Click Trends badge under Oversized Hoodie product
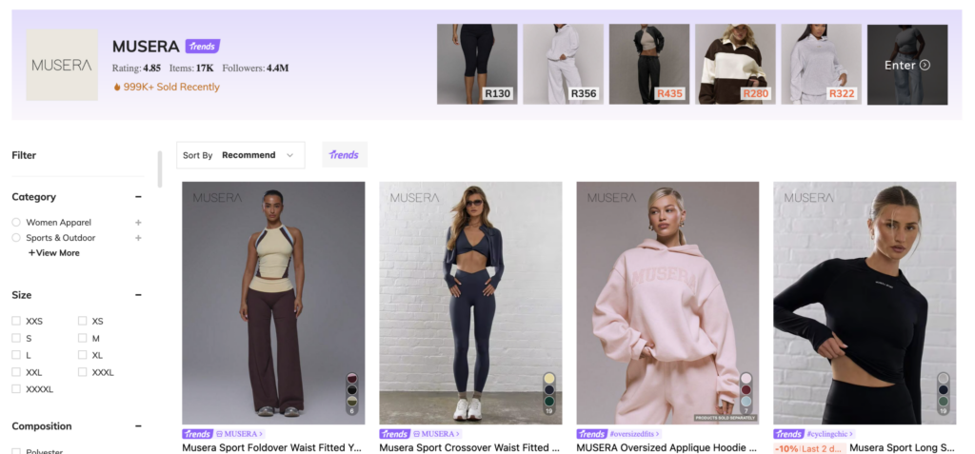Screen dimensions: 975x454 pyautogui.click(x=591, y=434)
